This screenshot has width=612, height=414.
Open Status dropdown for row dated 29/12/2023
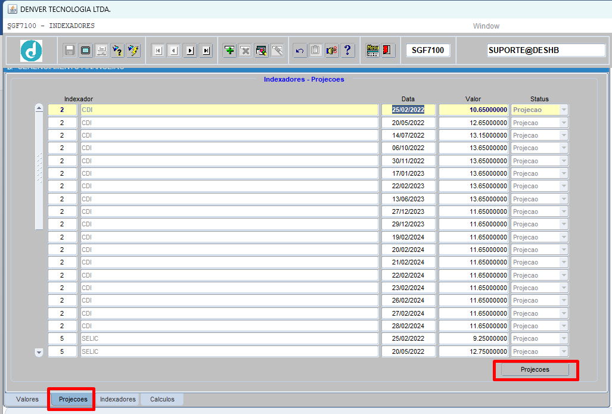point(564,225)
